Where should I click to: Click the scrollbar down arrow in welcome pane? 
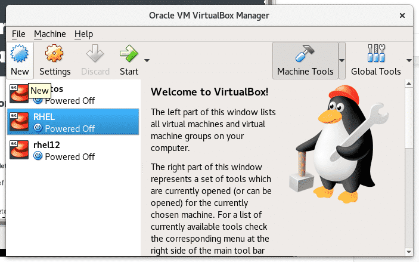409,252
